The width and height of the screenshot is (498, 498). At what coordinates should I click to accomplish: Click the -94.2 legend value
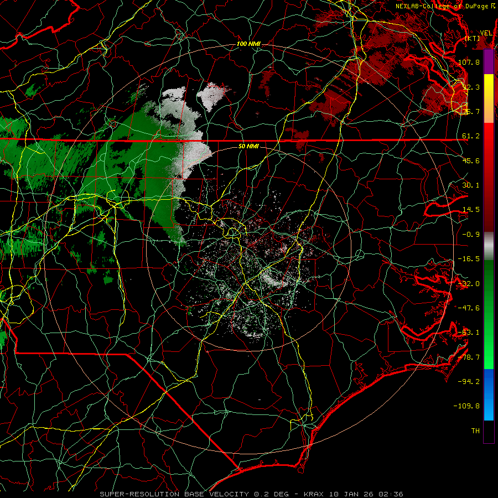tap(469, 381)
